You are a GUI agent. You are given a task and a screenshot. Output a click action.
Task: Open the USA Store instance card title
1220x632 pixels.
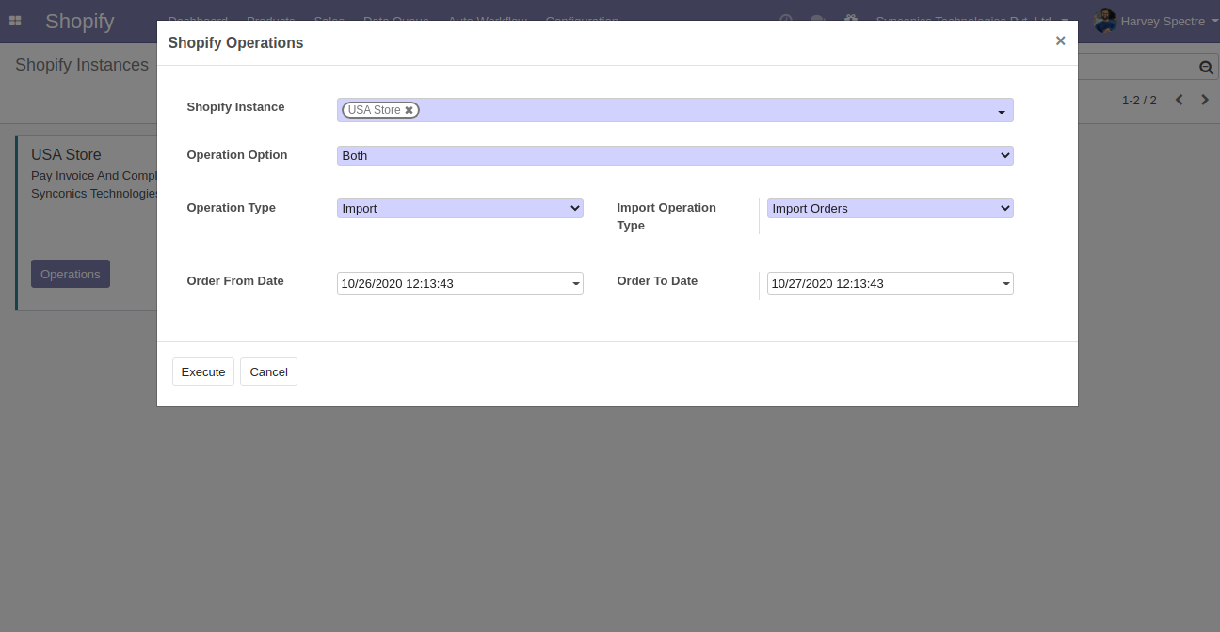click(x=66, y=154)
